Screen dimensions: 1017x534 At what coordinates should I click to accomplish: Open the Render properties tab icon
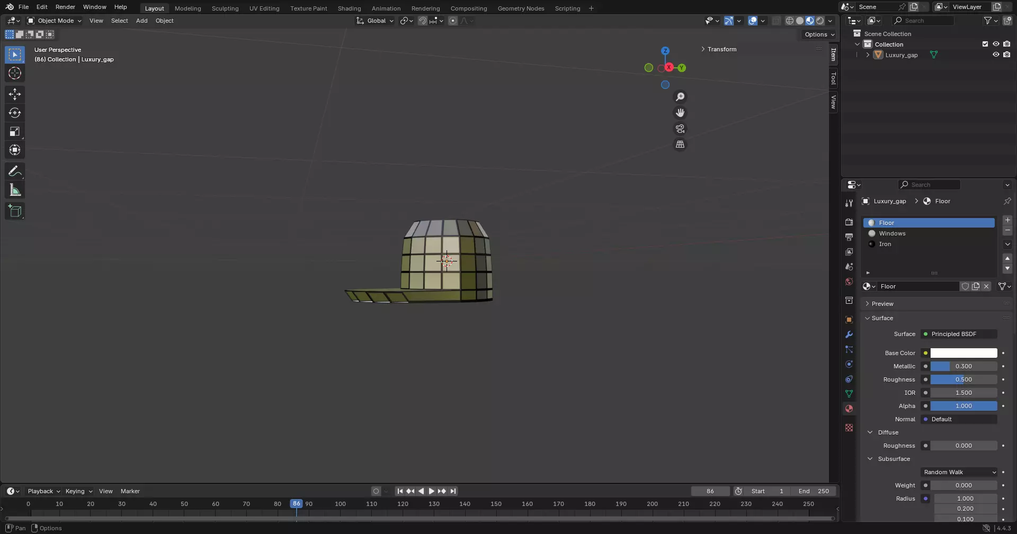point(849,222)
